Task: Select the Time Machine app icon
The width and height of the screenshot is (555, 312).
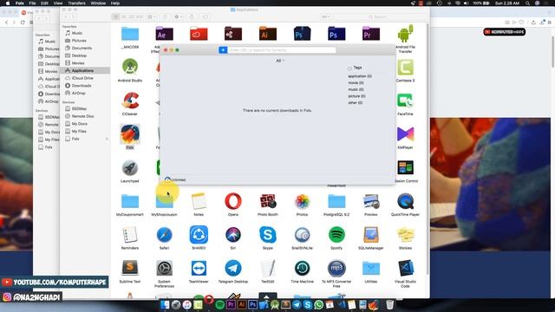Action: pyautogui.click(x=302, y=268)
